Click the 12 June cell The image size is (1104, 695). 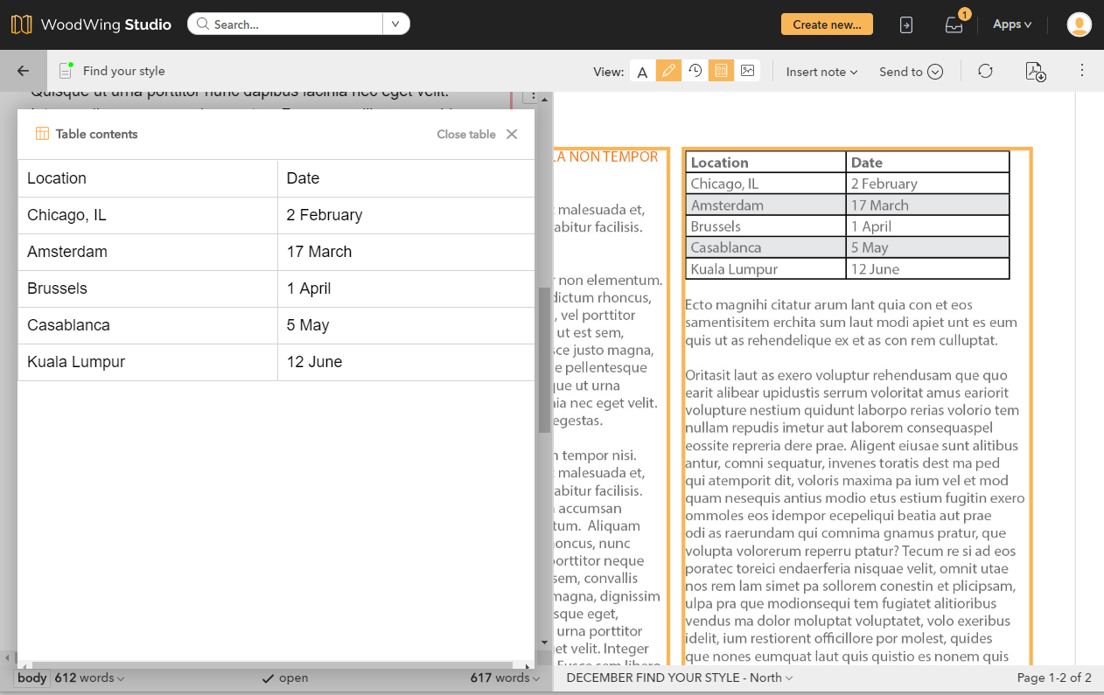[406, 362]
